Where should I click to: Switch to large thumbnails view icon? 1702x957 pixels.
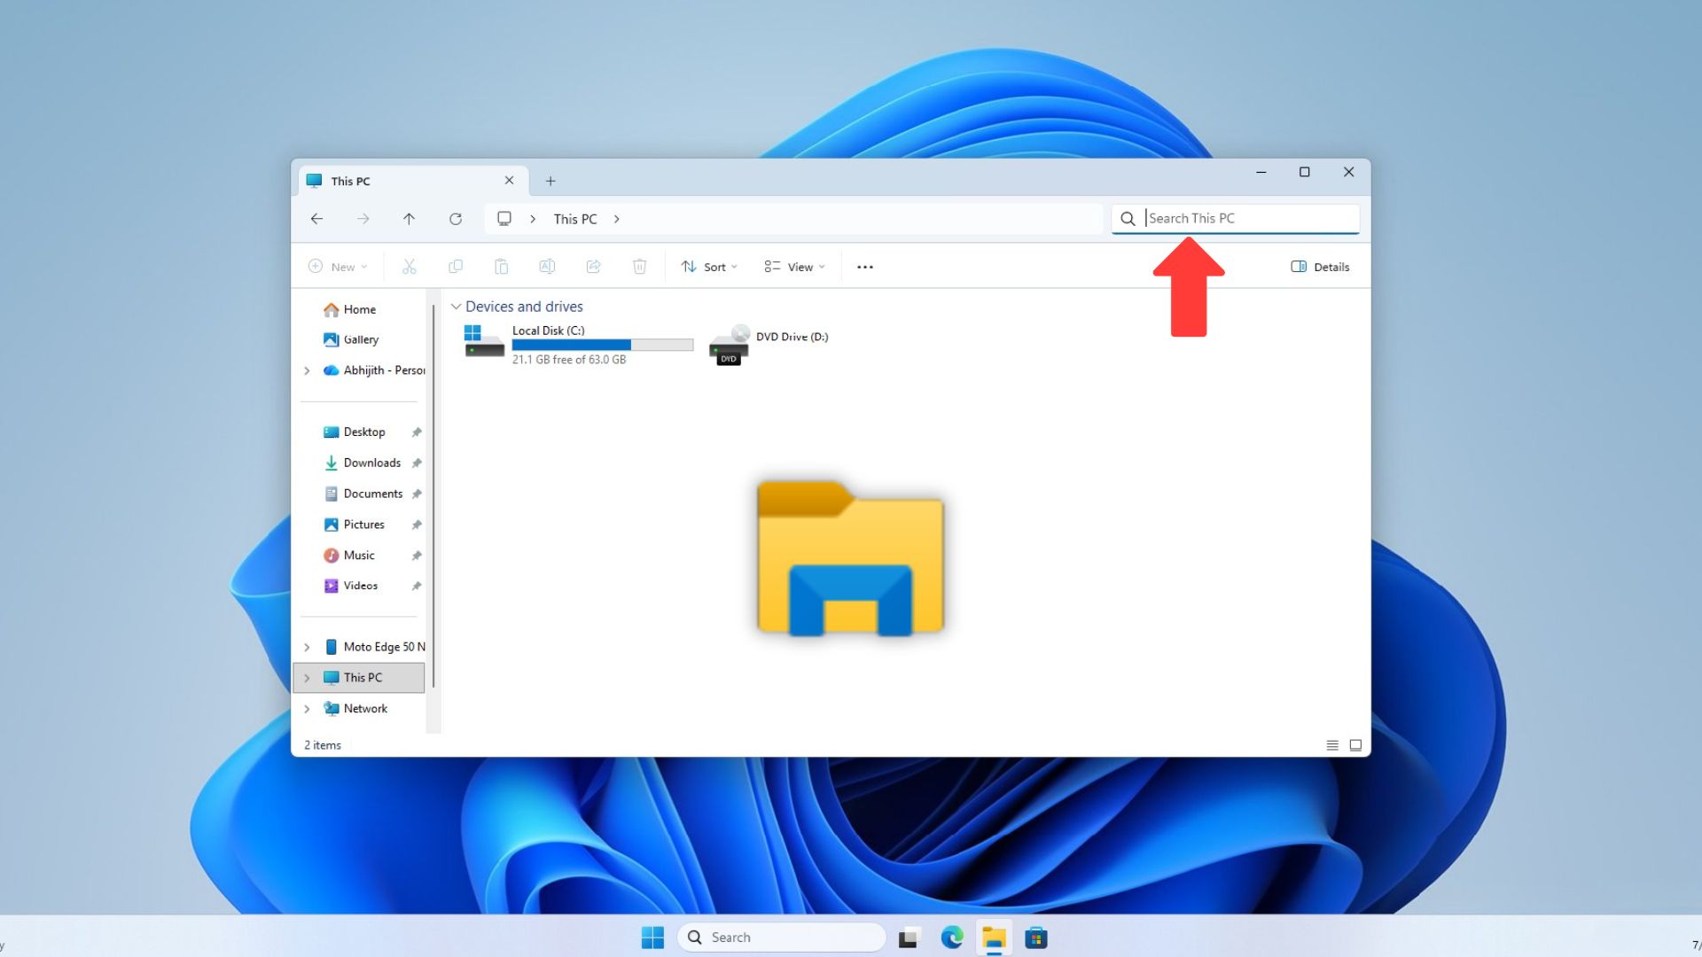tap(1355, 745)
